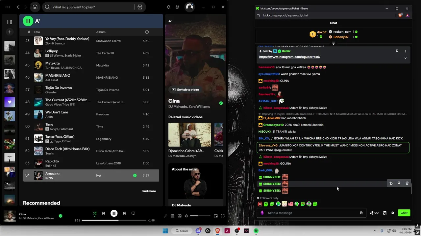
Task: Open the queue panel
Action: [173, 216]
